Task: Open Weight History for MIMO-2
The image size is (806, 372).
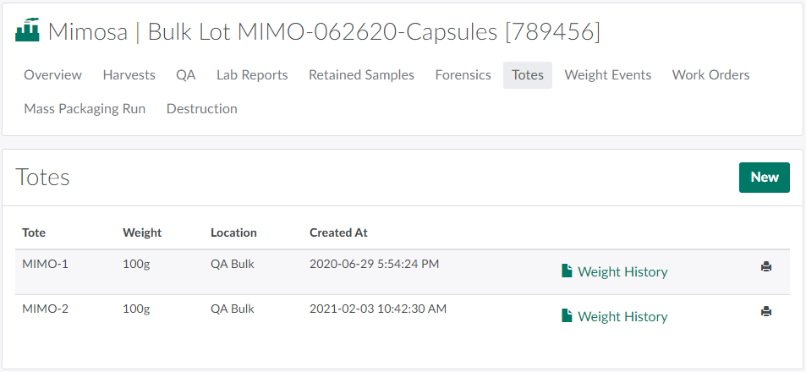Action: (622, 316)
